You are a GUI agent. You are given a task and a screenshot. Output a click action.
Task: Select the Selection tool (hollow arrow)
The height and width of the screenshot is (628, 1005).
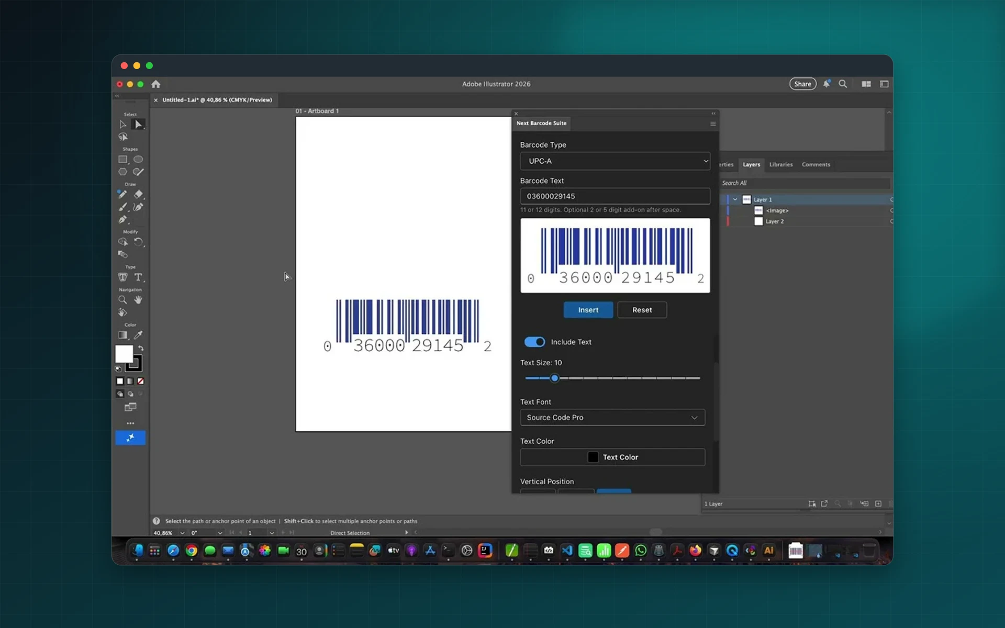click(122, 125)
